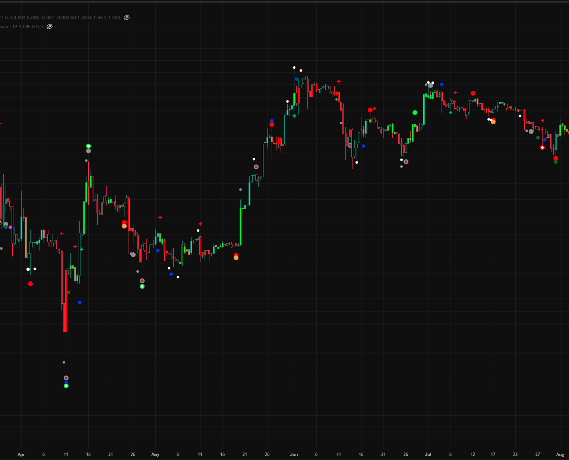Click the top indicator's parameter values legend

[x=60, y=17]
